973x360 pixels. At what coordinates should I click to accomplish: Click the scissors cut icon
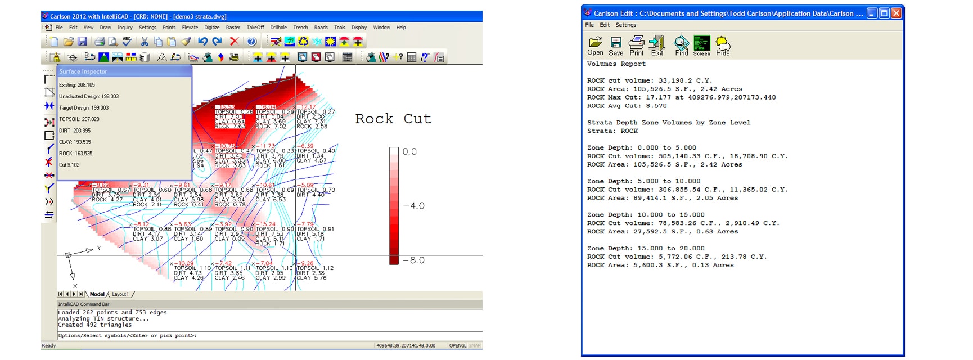coord(145,42)
